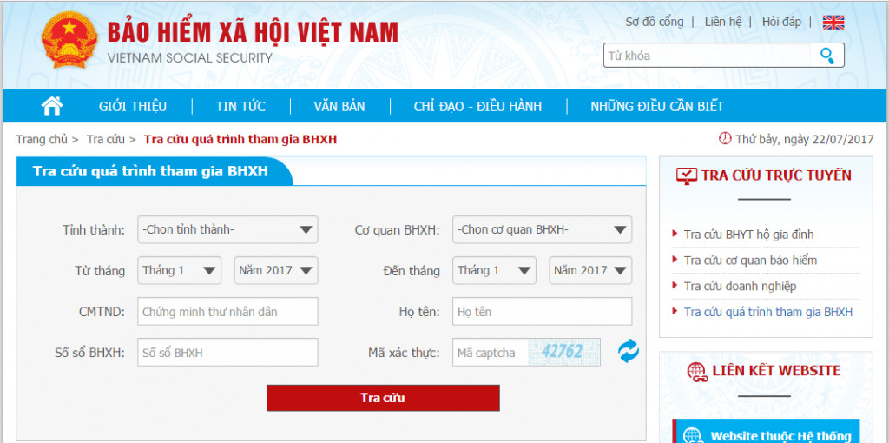This screenshot has height=443, width=889.
Task: Open the GIỚI THIỆU menu
Action: pyautogui.click(x=133, y=106)
